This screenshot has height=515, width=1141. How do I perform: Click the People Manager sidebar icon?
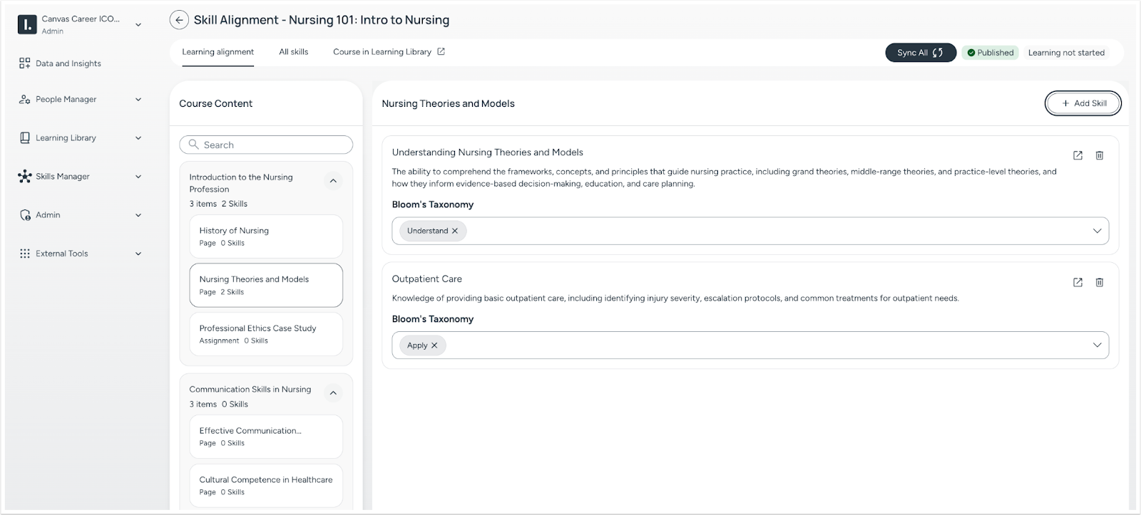click(x=25, y=100)
